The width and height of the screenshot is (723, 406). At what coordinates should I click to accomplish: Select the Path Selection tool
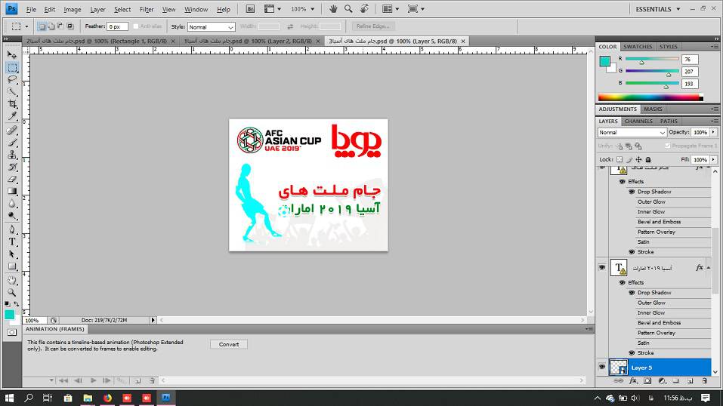pos(12,254)
